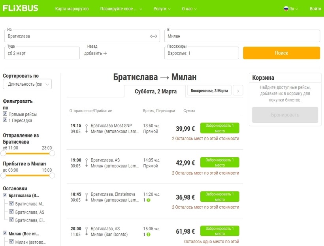This screenshot has height=246, width=324.
Task: Toggle Братислава, AS stop checkbox
Action: (x=11, y=212)
